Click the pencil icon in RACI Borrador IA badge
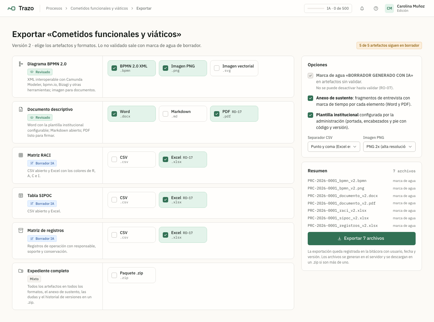 click(x=32, y=163)
